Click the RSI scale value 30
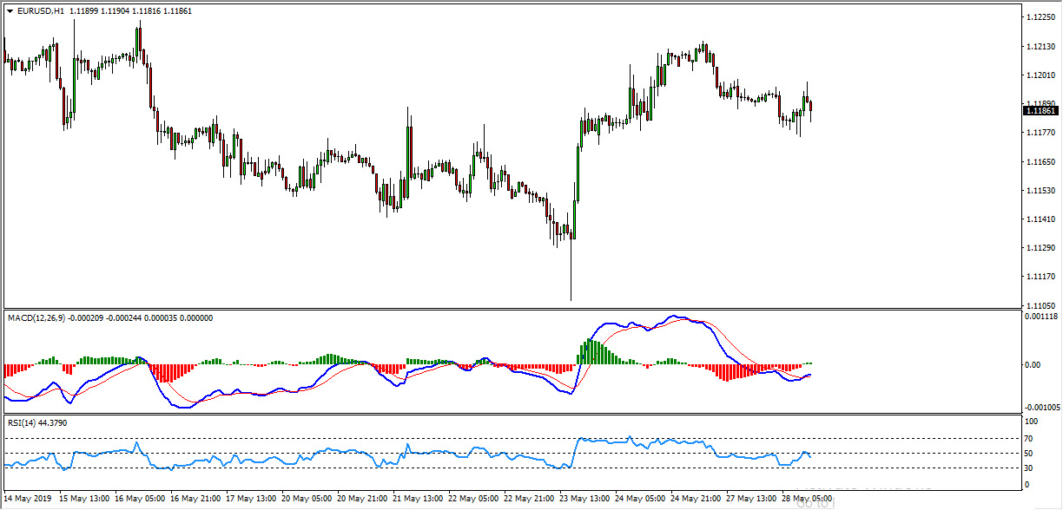1063x510 pixels. click(x=1030, y=468)
